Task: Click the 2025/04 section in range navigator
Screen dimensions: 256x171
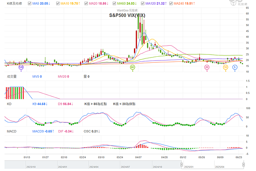Action: click(229, 165)
